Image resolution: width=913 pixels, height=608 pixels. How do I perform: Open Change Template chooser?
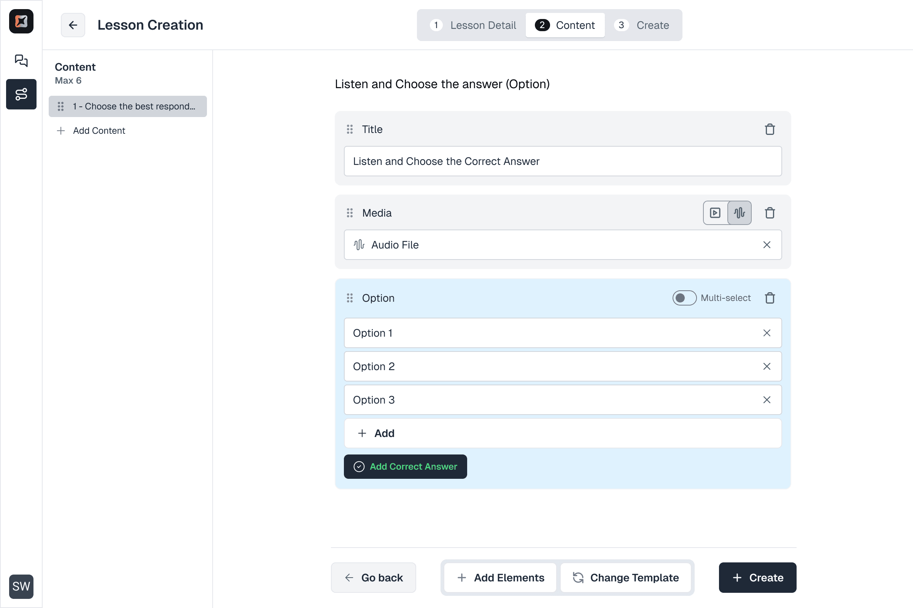point(626,578)
